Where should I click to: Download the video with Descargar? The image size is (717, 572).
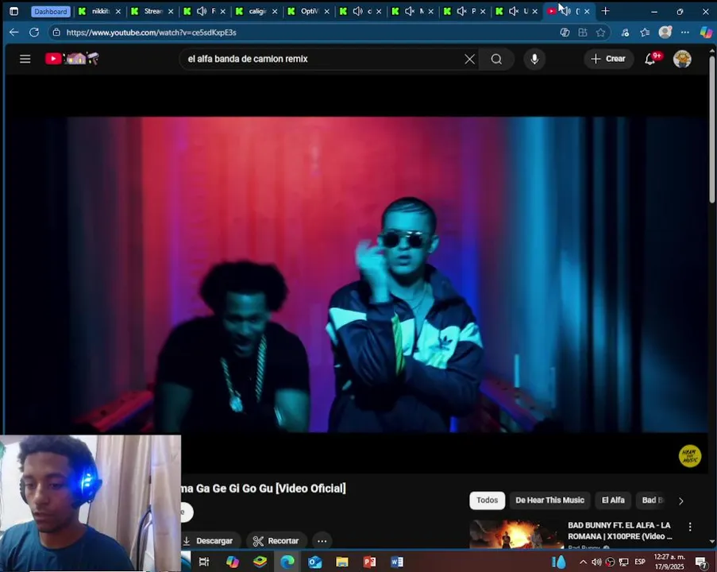point(209,540)
